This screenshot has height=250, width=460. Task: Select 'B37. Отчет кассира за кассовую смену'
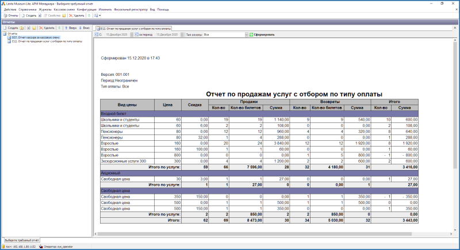point(35,37)
